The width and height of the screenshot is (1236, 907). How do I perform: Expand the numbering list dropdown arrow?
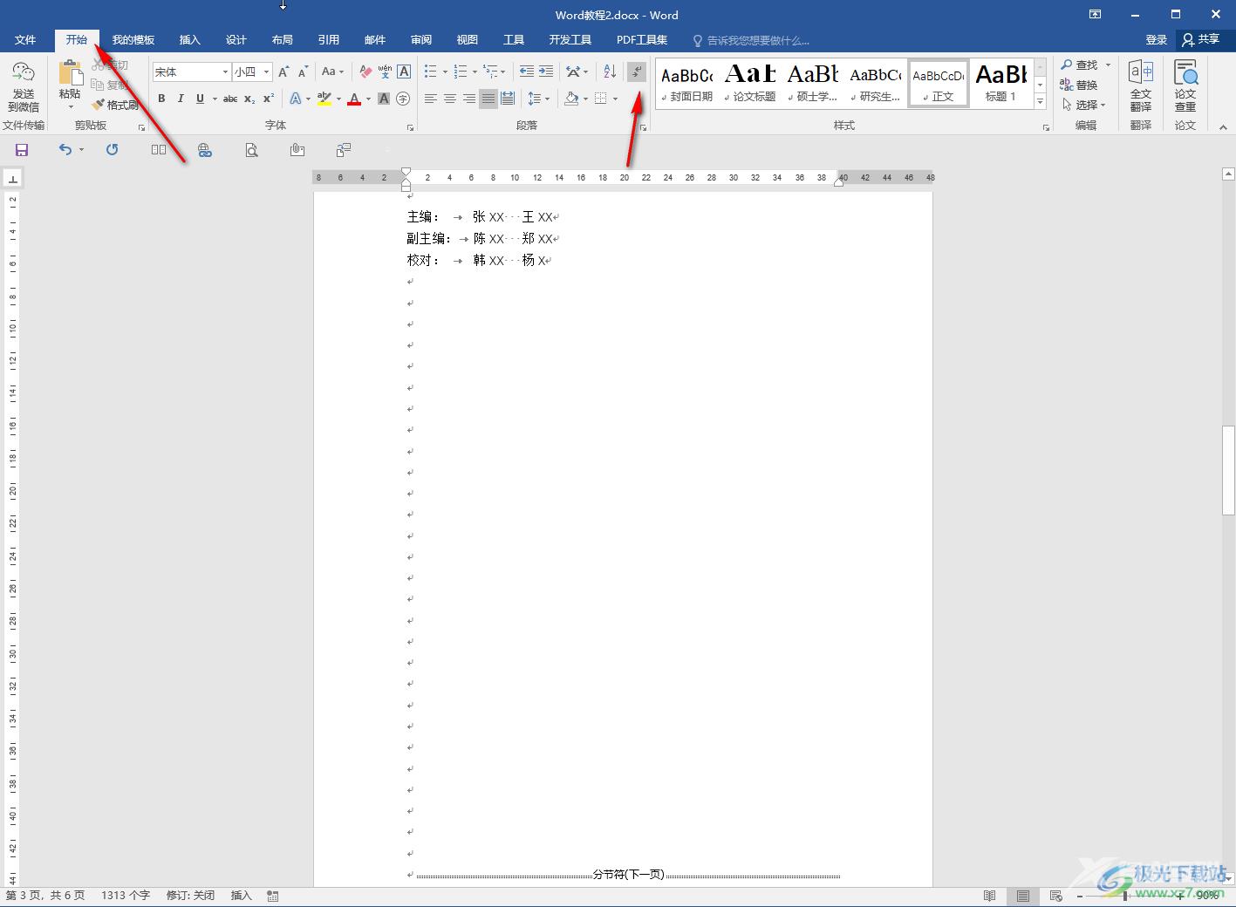[475, 72]
